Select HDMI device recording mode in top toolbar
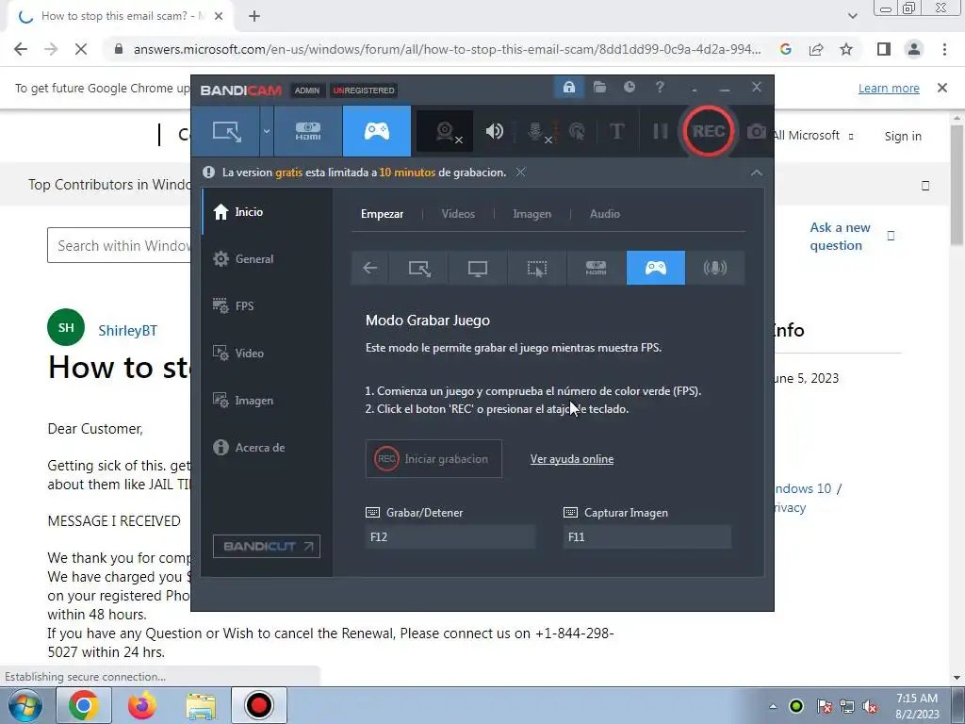 click(x=308, y=131)
